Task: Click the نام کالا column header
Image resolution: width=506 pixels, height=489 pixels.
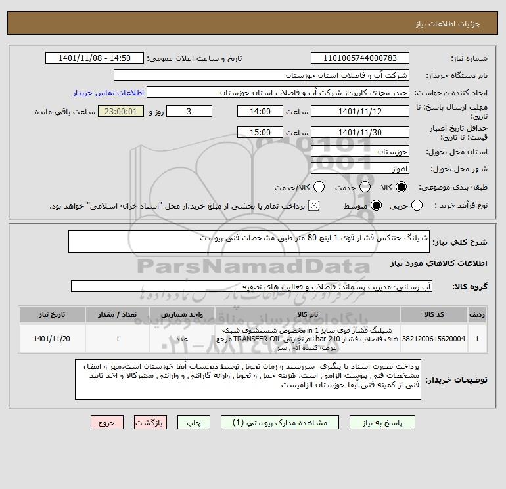Action: 308,314
